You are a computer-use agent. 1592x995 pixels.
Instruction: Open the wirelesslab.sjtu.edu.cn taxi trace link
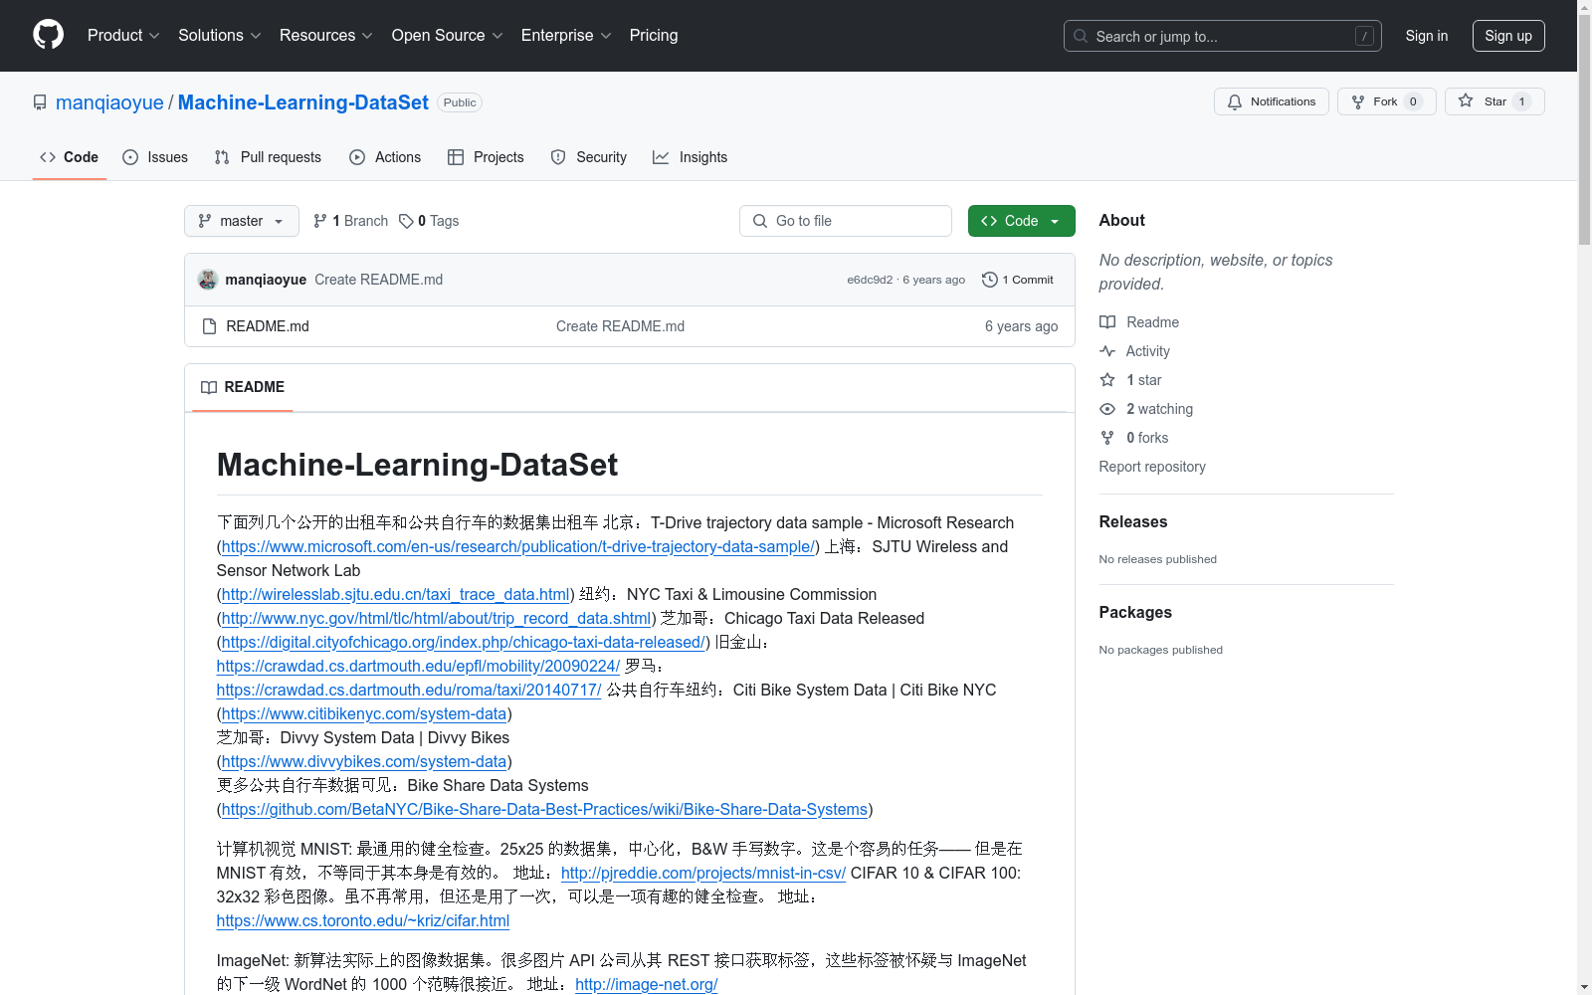tap(395, 594)
